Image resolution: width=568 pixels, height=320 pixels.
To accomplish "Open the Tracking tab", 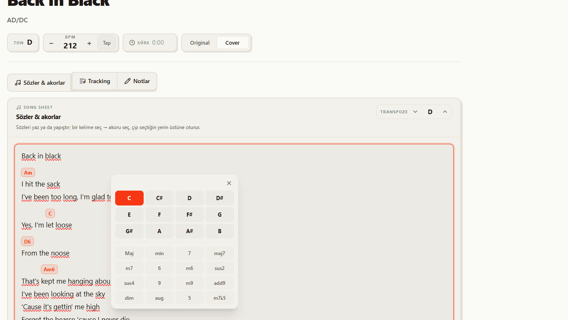I will pyautogui.click(x=95, y=81).
